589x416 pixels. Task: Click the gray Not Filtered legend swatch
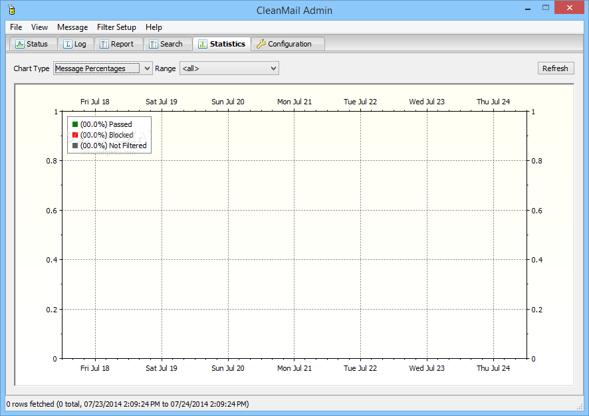tap(75, 146)
